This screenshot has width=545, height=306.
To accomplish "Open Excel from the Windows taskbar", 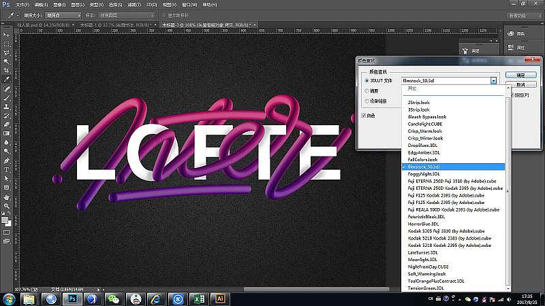I will click(x=199, y=299).
